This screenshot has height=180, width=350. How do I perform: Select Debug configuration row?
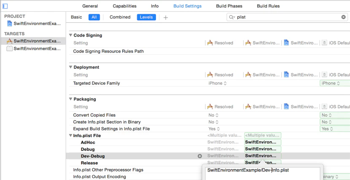pyautogui.click(x=88, y=149)
